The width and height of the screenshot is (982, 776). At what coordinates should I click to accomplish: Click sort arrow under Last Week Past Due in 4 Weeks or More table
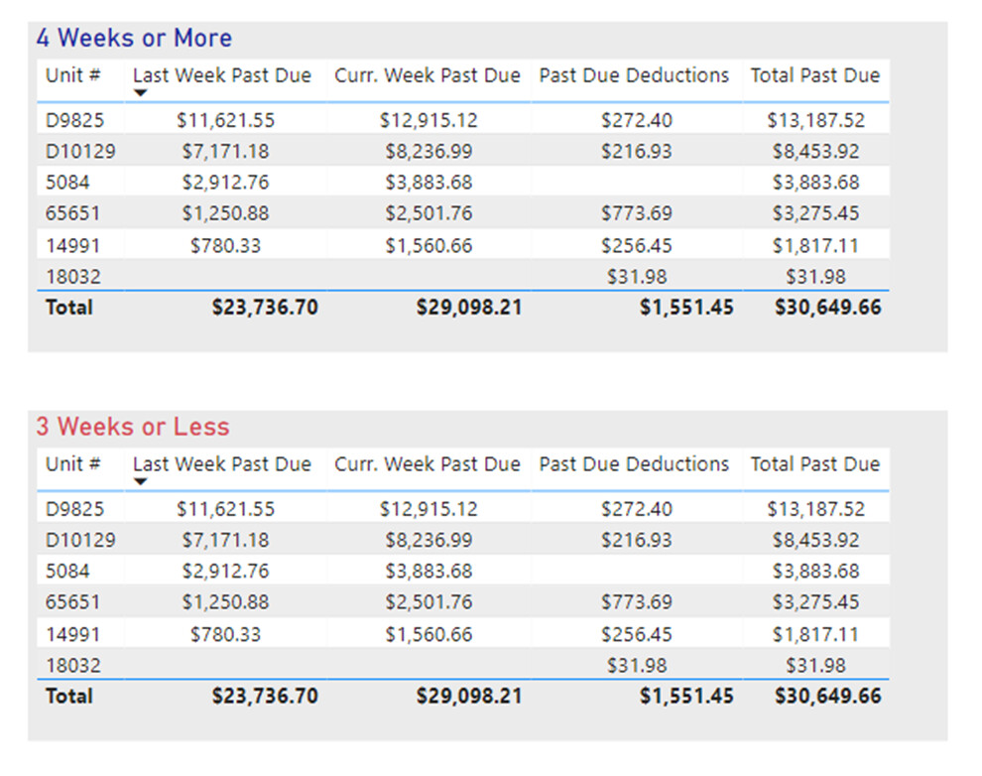[x=140, y=93]
